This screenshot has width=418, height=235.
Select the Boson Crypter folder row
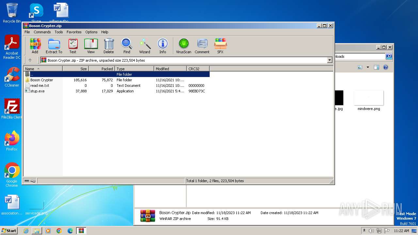click(117, 80)
